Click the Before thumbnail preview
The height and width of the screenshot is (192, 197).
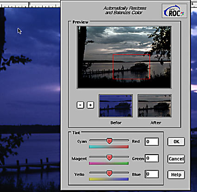point(115,106)
